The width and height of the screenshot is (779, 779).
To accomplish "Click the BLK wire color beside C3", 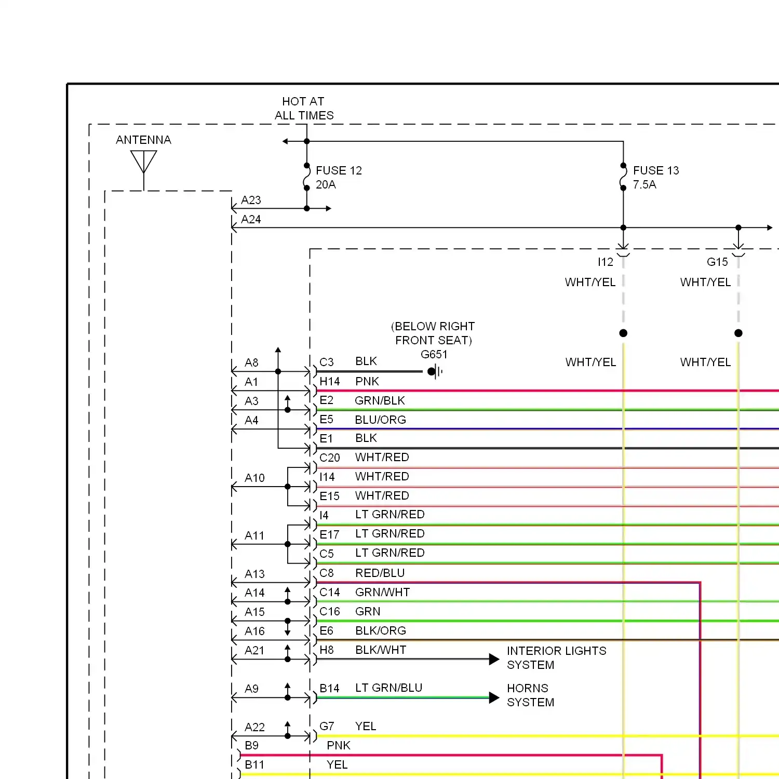I will click(x=366, y=361).
